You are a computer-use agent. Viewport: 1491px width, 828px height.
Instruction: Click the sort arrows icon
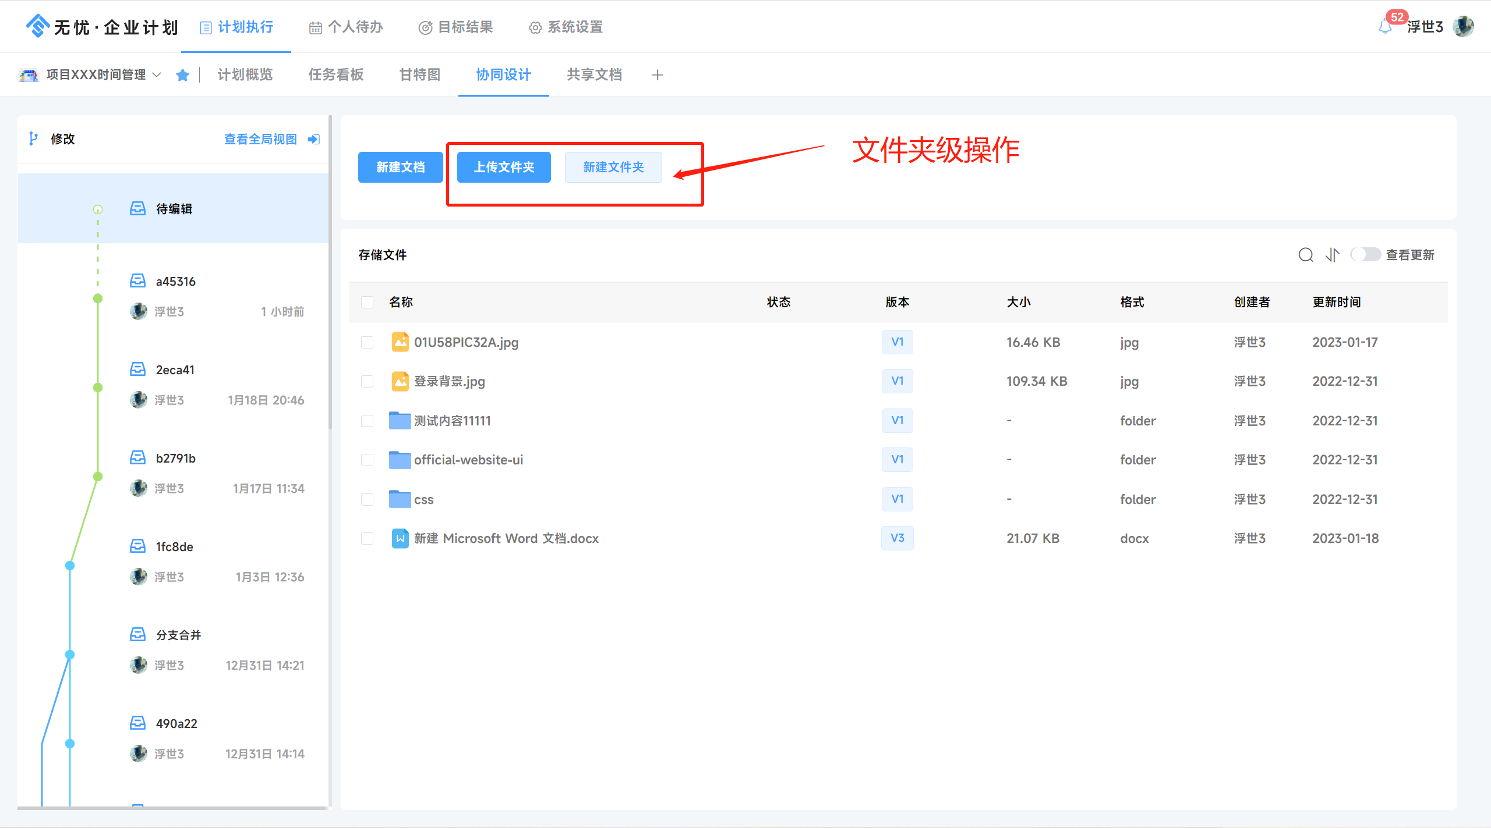pos(1333,255)
